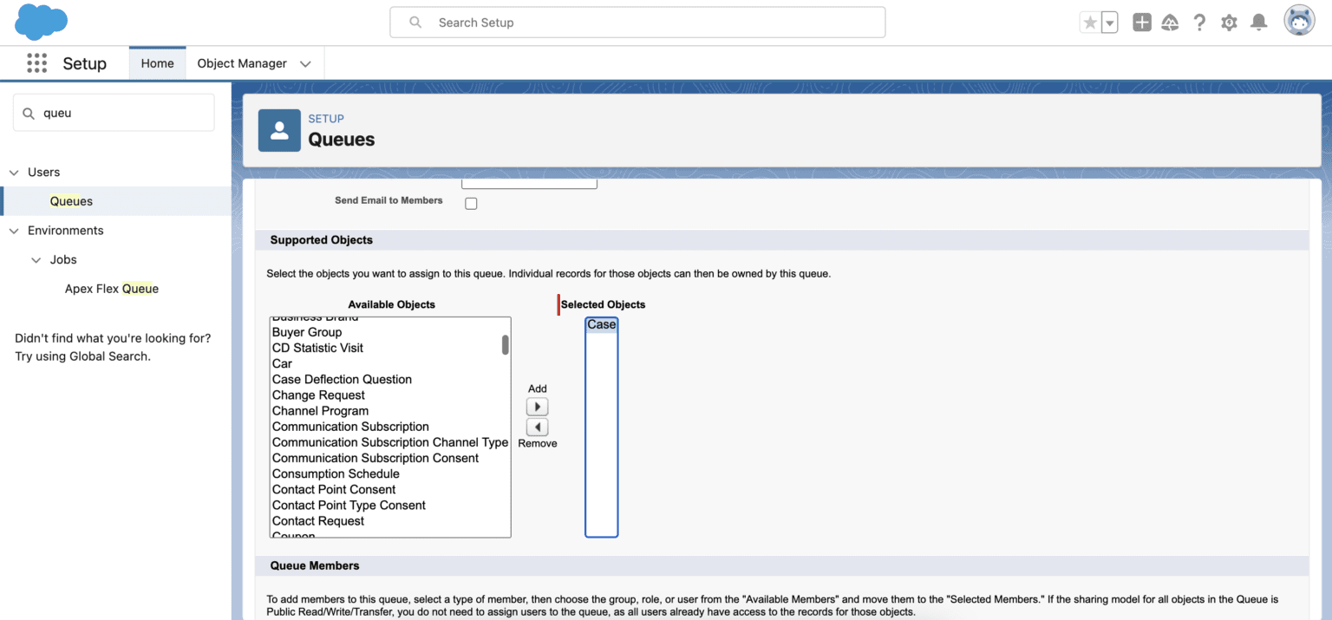Click inside the Search Setup field
This screenshot has width=1332, height=620.
(637, 22)
